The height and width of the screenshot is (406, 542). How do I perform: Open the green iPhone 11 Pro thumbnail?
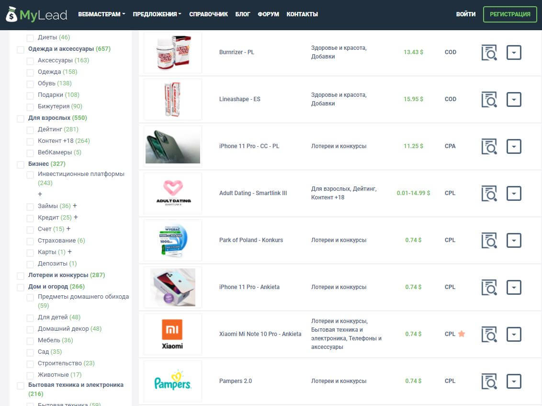(x=172, y=146)
